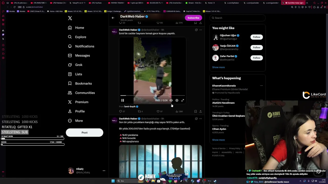The image size is (328, 184).
Task: Open HilalQ account options (three dots)
Action: click(x=104, y=171)
